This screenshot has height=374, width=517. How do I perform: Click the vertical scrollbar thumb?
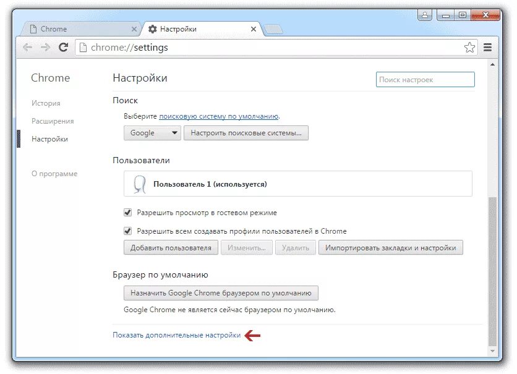pos(492,271)
